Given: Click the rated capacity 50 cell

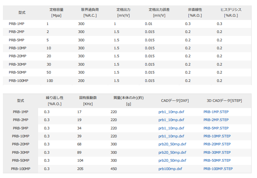Looking at the screenshot, I should [x=49, y=73].
